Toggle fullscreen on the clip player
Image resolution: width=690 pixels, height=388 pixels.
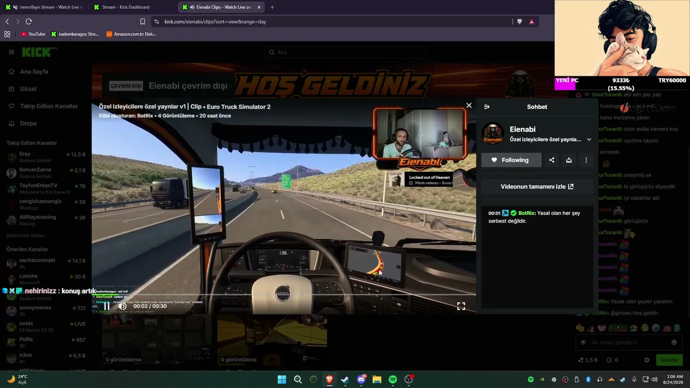[x=461, y=306]
